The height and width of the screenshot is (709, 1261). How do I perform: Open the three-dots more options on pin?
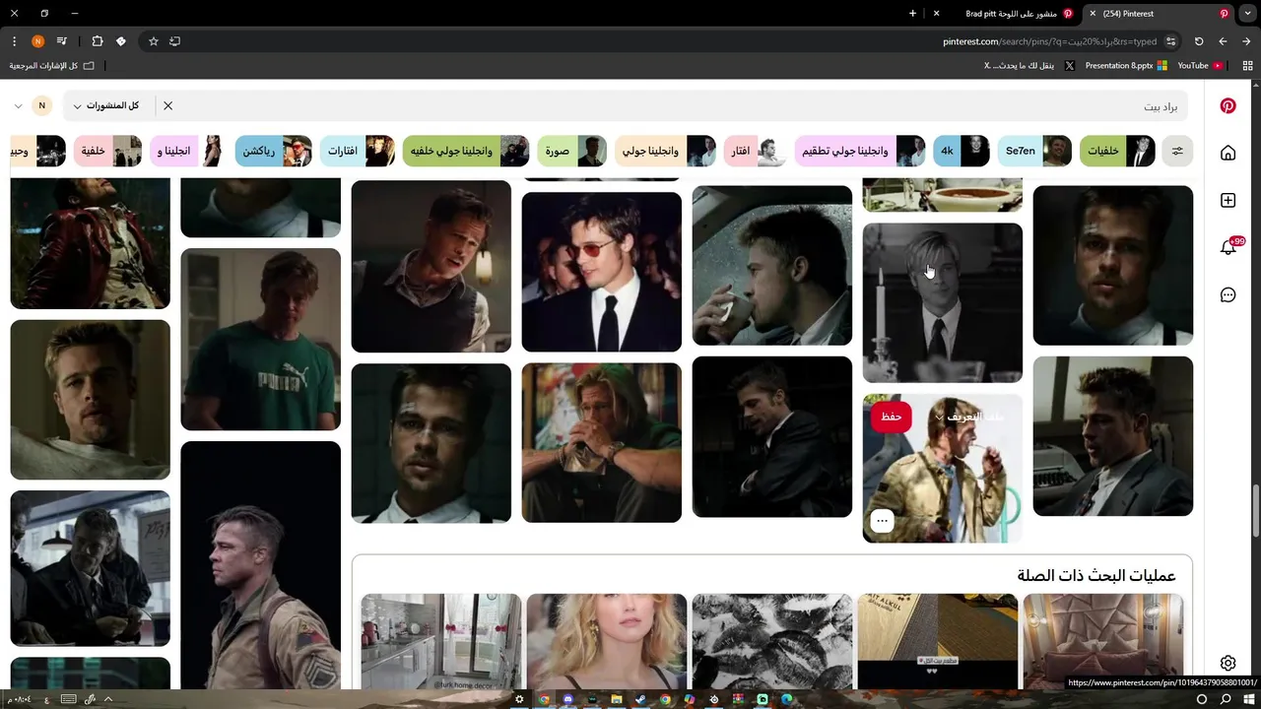pos(882,521)
